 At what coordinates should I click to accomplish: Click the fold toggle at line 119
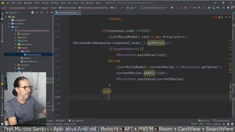(69, 31)
